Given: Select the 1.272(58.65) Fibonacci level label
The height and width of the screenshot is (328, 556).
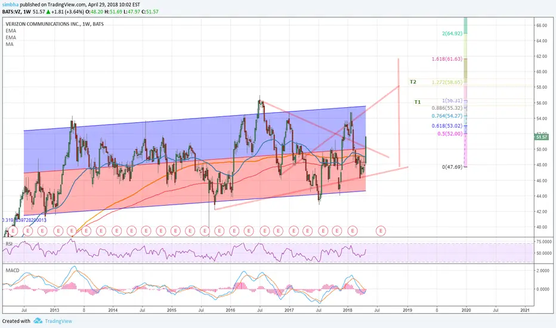Looking at the screenshot, I should 447,82.
